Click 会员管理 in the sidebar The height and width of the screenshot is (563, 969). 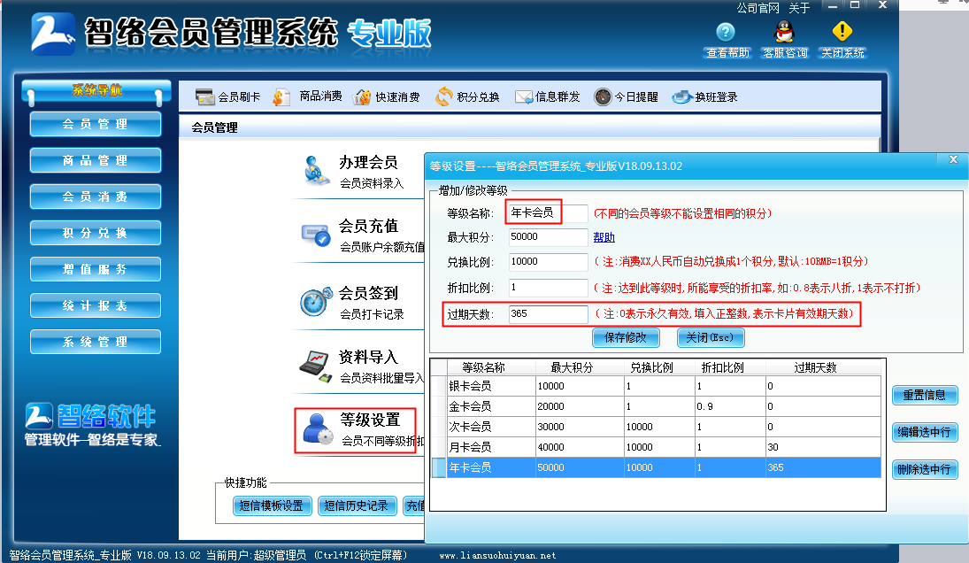(x=95, y=124)
